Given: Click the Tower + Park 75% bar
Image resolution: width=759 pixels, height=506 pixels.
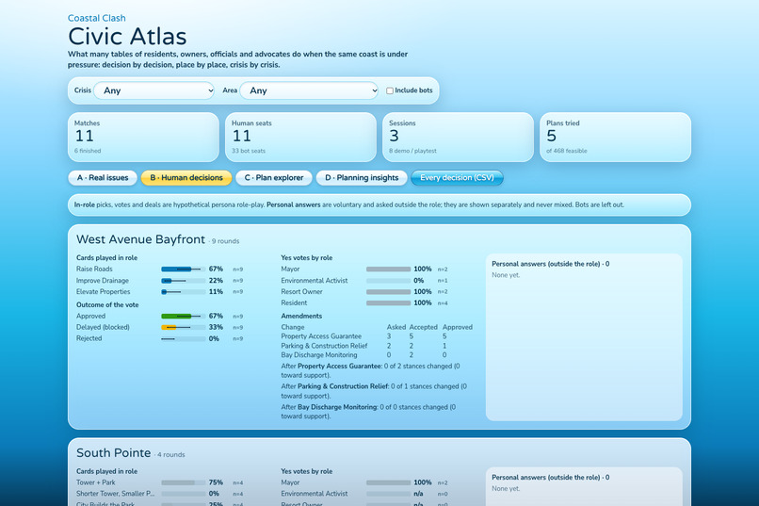Looking at the screenshot, I should [x=184, y=482].
